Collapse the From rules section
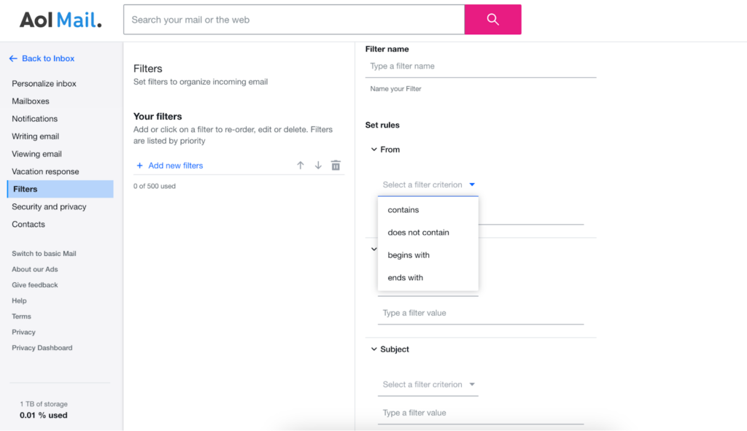 (x=374, y=149)
